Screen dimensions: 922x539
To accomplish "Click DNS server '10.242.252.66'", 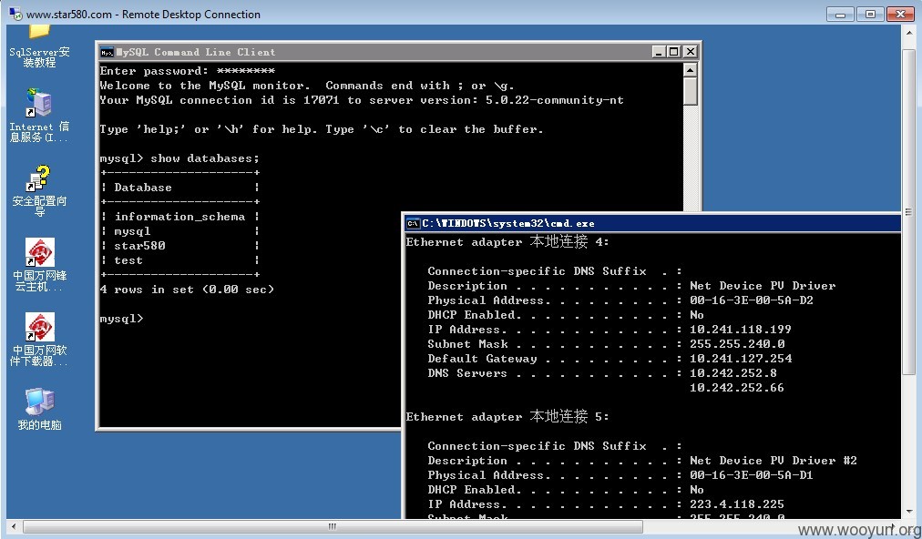I will click(737, 388).
